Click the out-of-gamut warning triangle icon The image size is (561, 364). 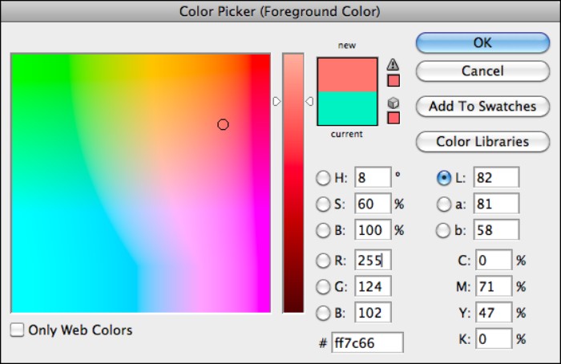(x=393, y=64)
